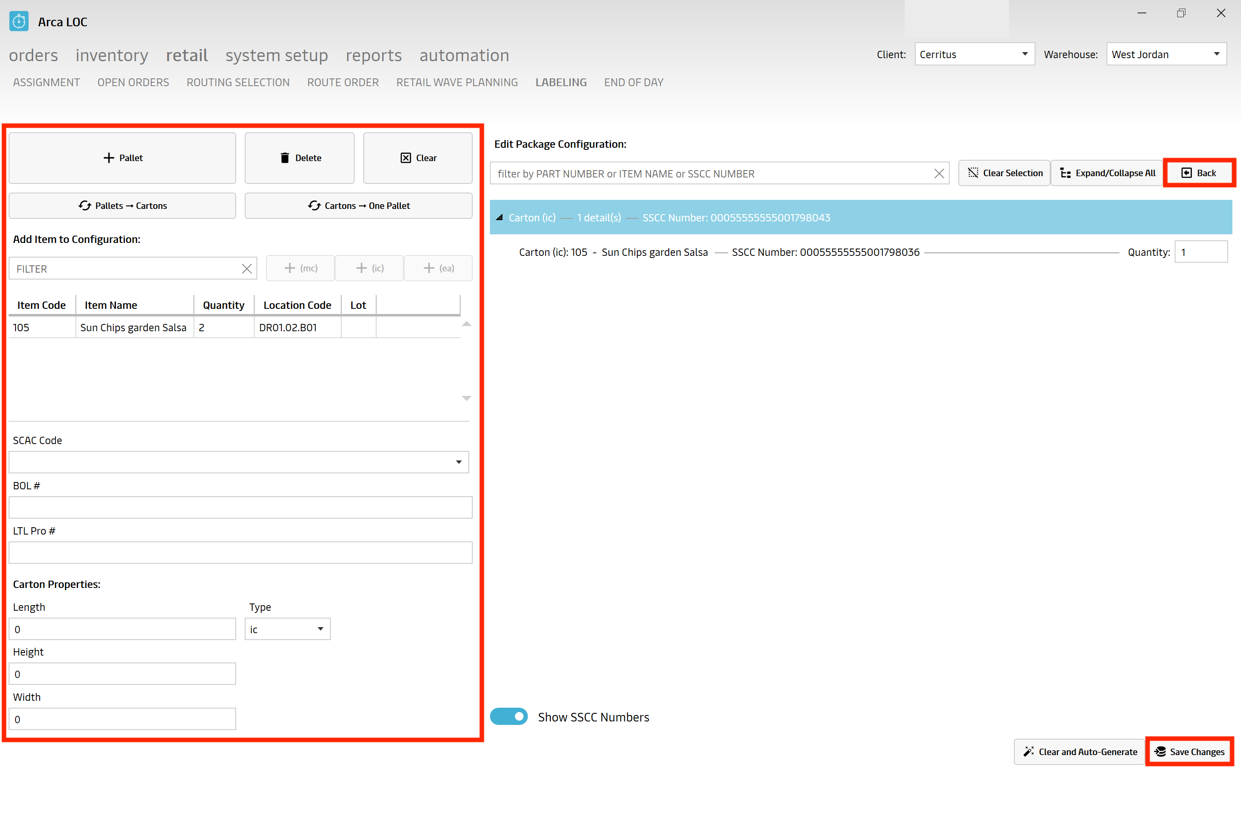Switch to LABELING tab
The image size is (1241, 827).
(x=561, y=82)
